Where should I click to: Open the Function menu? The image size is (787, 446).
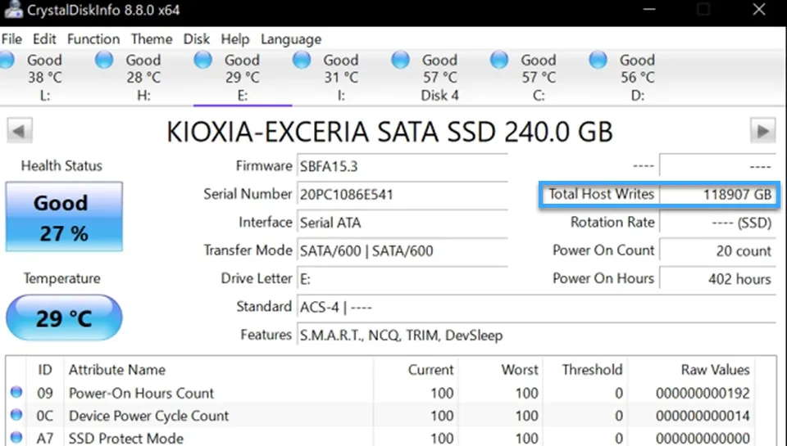pos(93,39)
